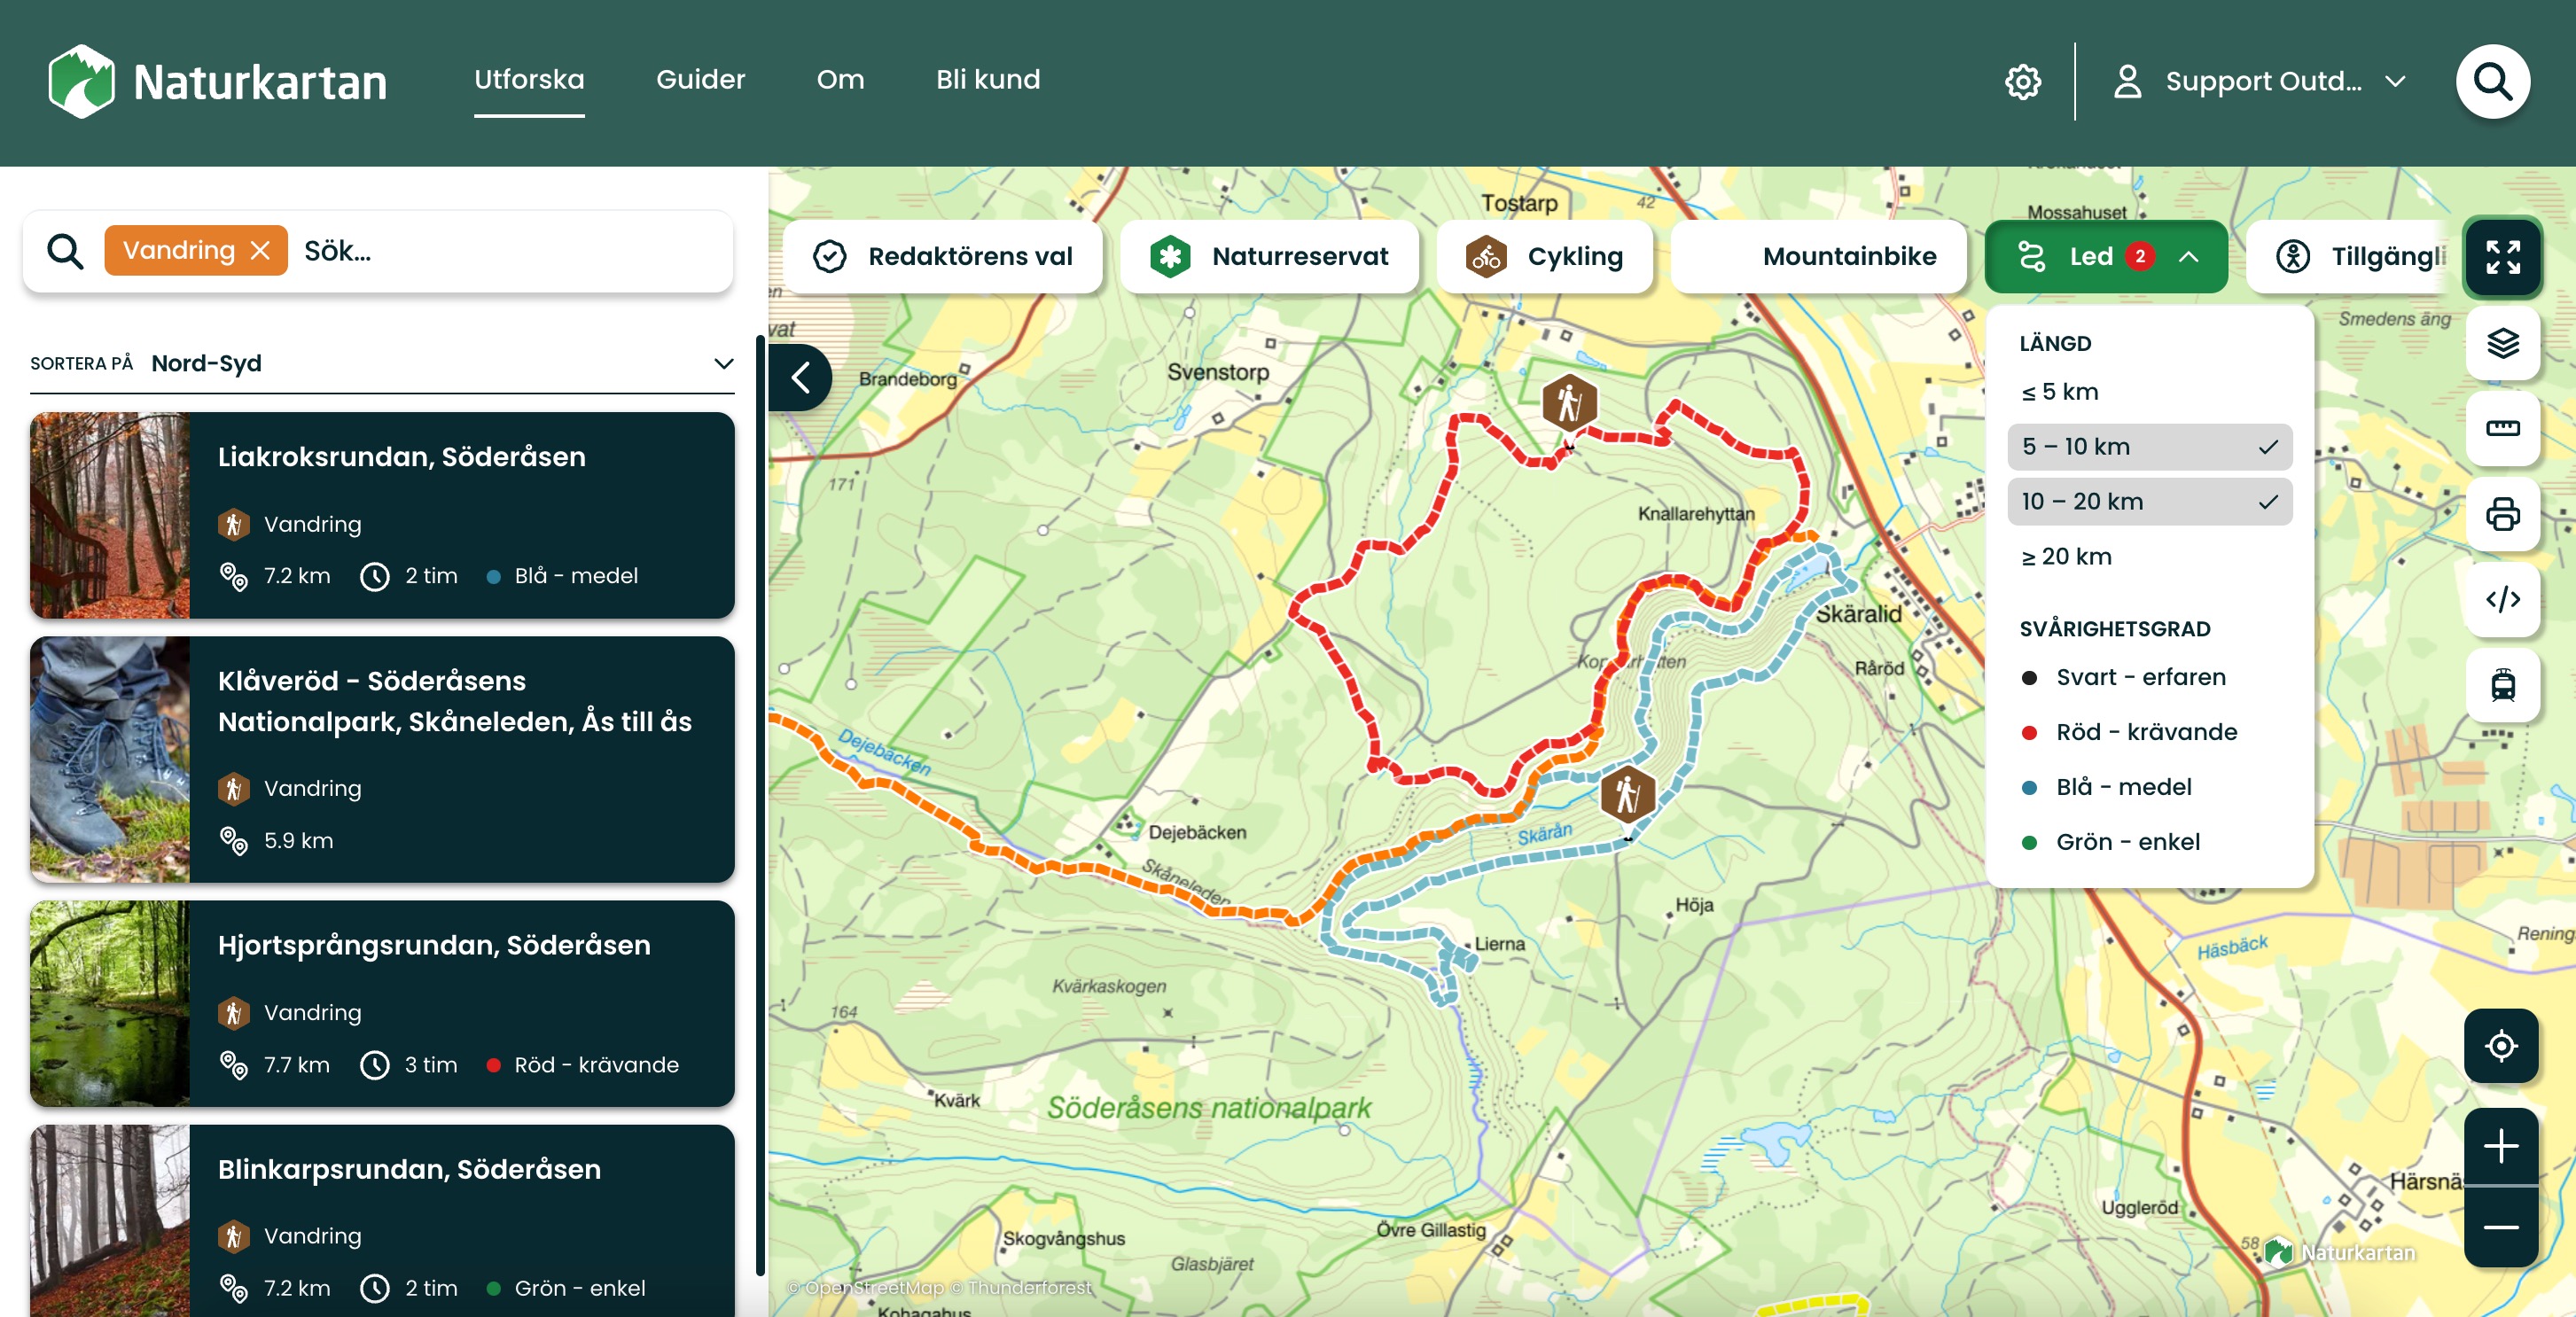This screenshot has height=1317, width=2576.
Task: Click the Thunderforest attribution link
Action: click(x=1021, y=1288)
